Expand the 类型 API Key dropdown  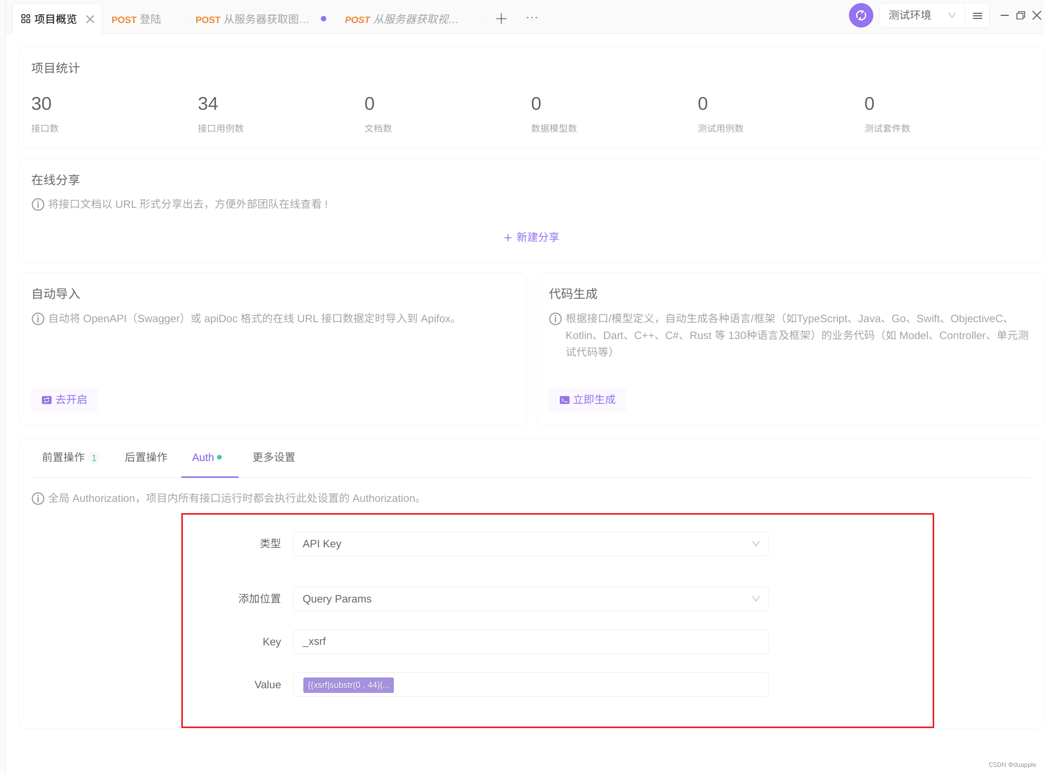[531, 544]
